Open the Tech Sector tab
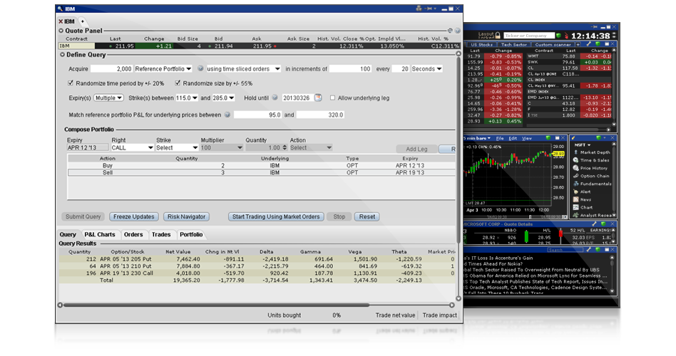 [513, 44]
